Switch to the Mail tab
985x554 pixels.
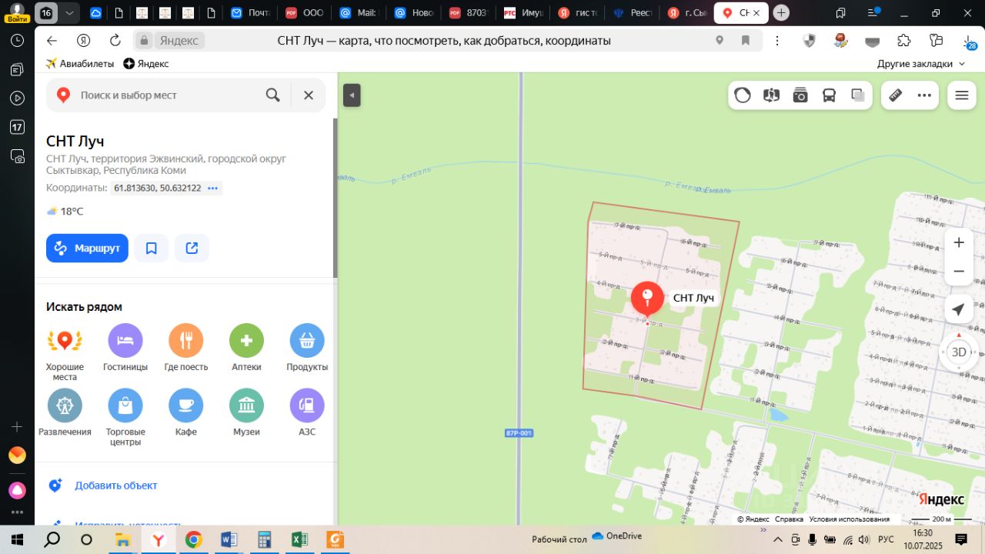click(x=358, y=13)
